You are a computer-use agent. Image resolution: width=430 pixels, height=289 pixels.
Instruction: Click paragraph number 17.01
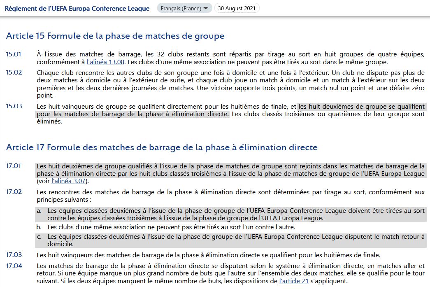13,166
